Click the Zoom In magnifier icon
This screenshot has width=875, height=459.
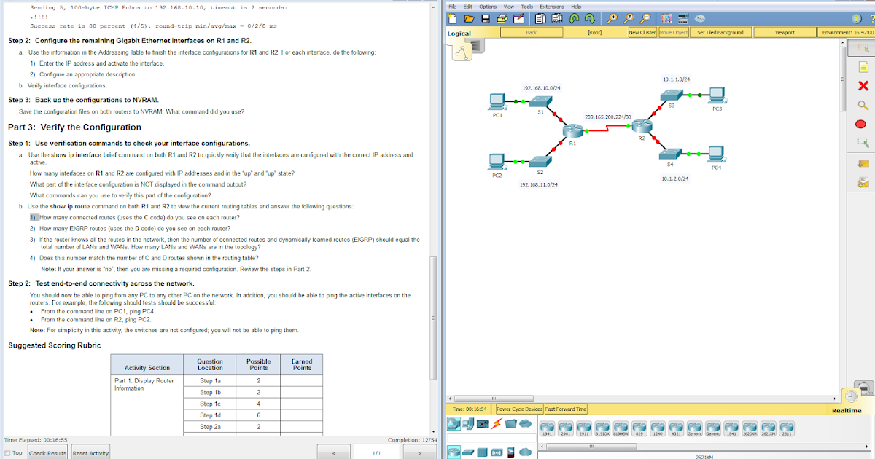click(x=612, y=18)
